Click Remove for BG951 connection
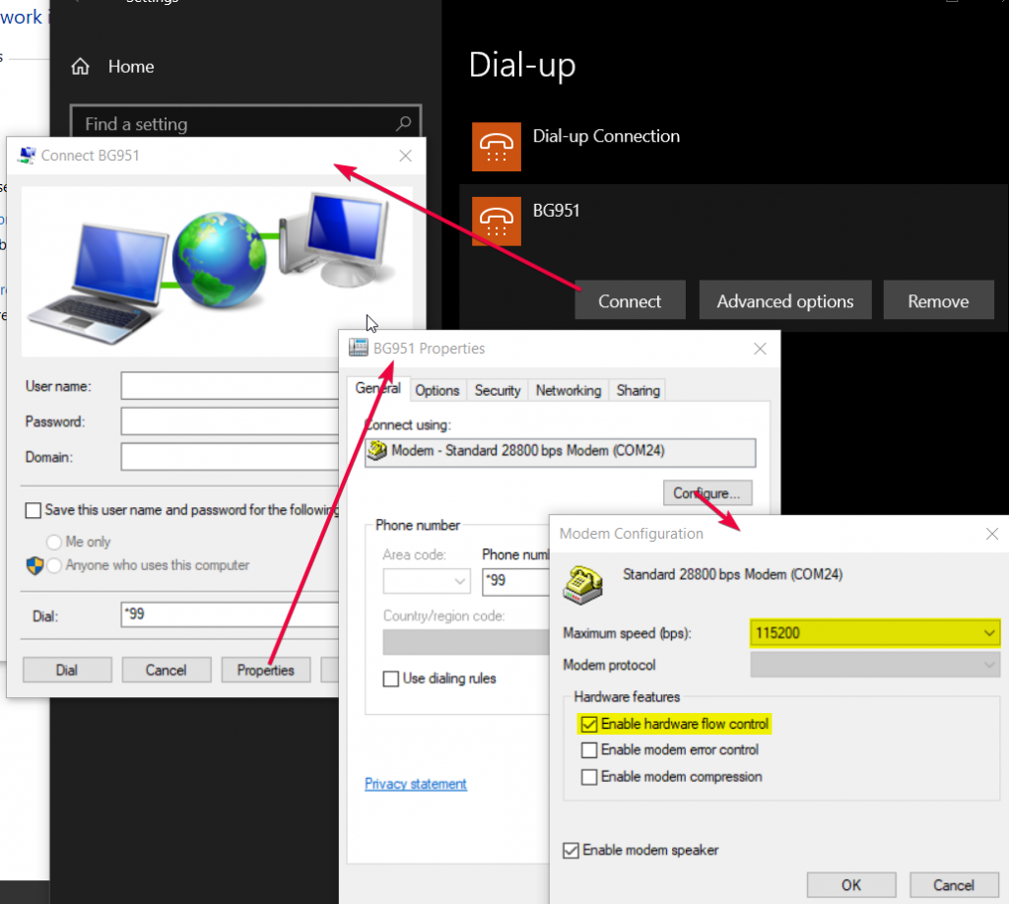1009x904 pixels. click(x=938, y=301)
